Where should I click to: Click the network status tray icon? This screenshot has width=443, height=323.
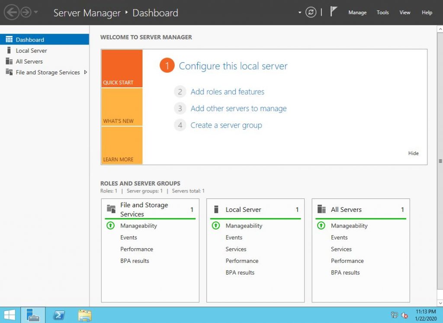tap(395, 315)
